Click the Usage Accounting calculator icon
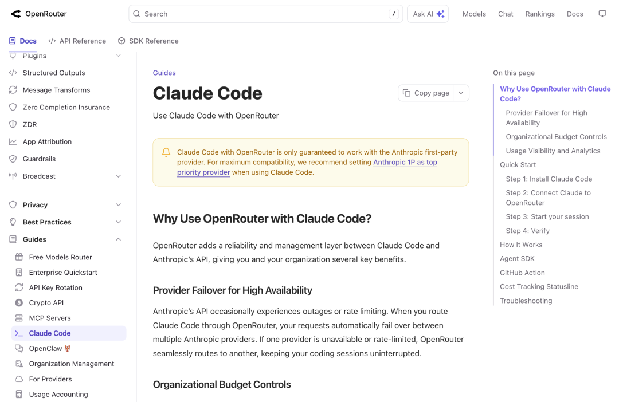Image resolution: width=619 pixels, height=402 pixels. point(19,394)
